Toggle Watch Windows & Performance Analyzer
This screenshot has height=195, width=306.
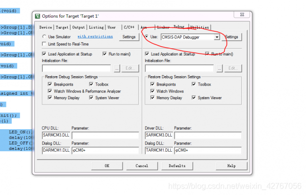[x=50, y=91]
